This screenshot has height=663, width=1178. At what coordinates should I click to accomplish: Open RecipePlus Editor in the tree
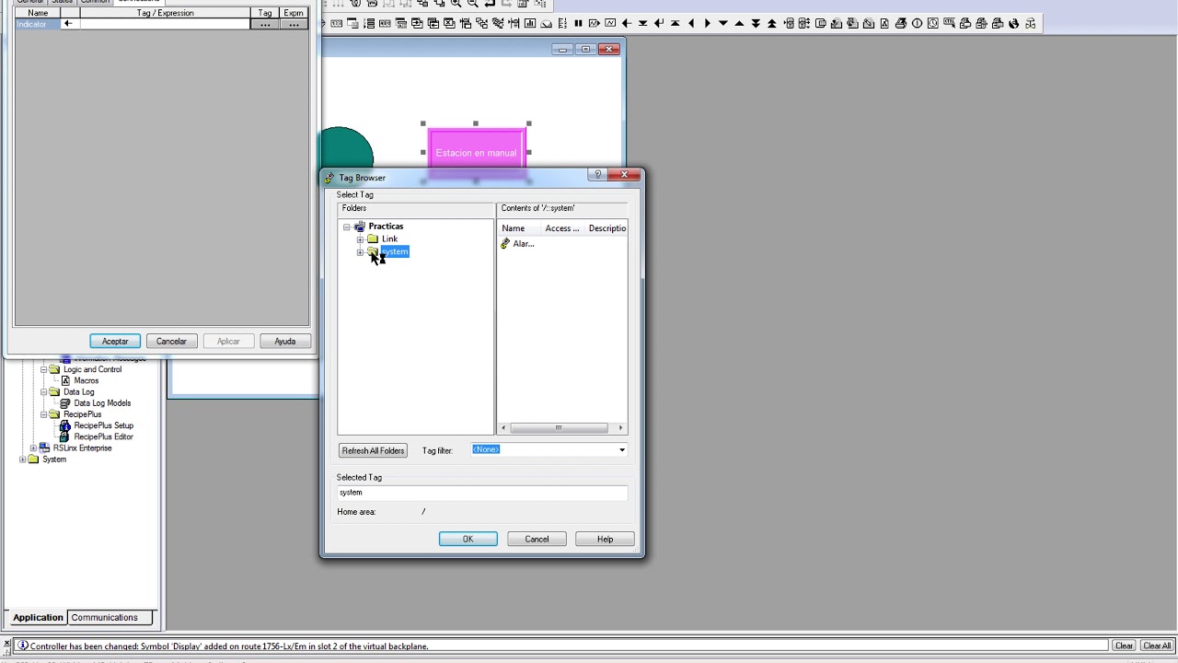[x=103, y=436]
